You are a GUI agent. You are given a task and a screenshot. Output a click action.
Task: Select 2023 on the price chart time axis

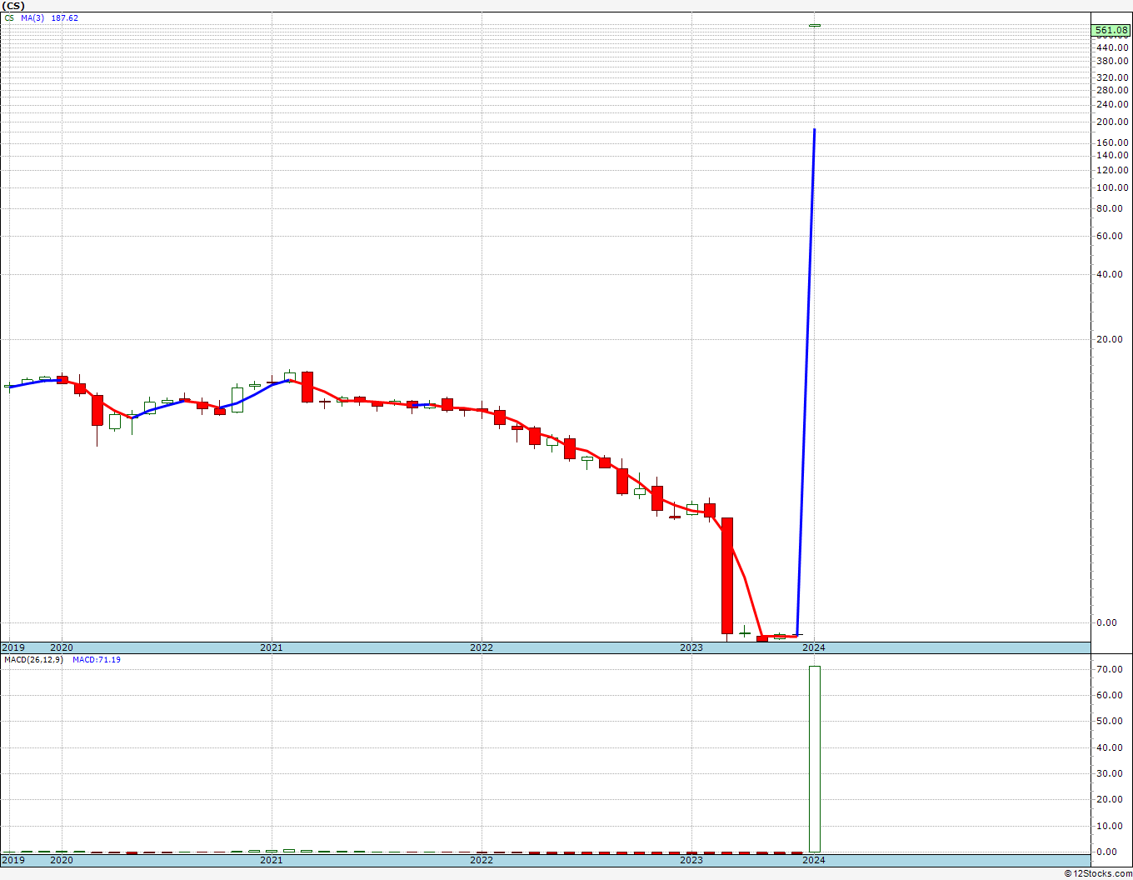coord(691,647)
